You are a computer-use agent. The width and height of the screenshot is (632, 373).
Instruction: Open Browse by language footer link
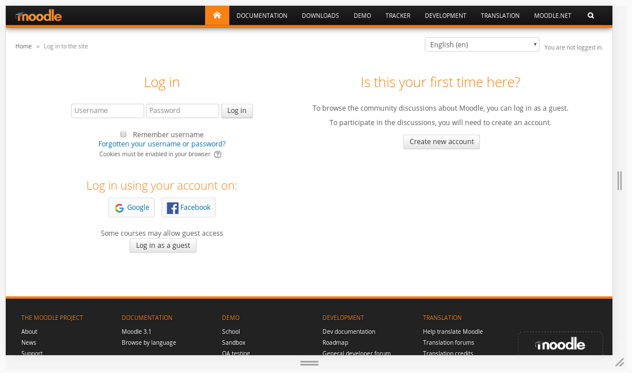point(149,342)
